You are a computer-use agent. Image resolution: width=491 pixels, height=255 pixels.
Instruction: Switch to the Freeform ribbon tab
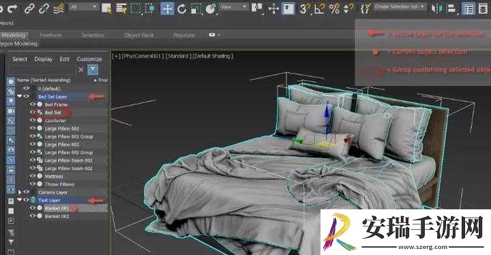pyautogui.click(x=50, y=35)
